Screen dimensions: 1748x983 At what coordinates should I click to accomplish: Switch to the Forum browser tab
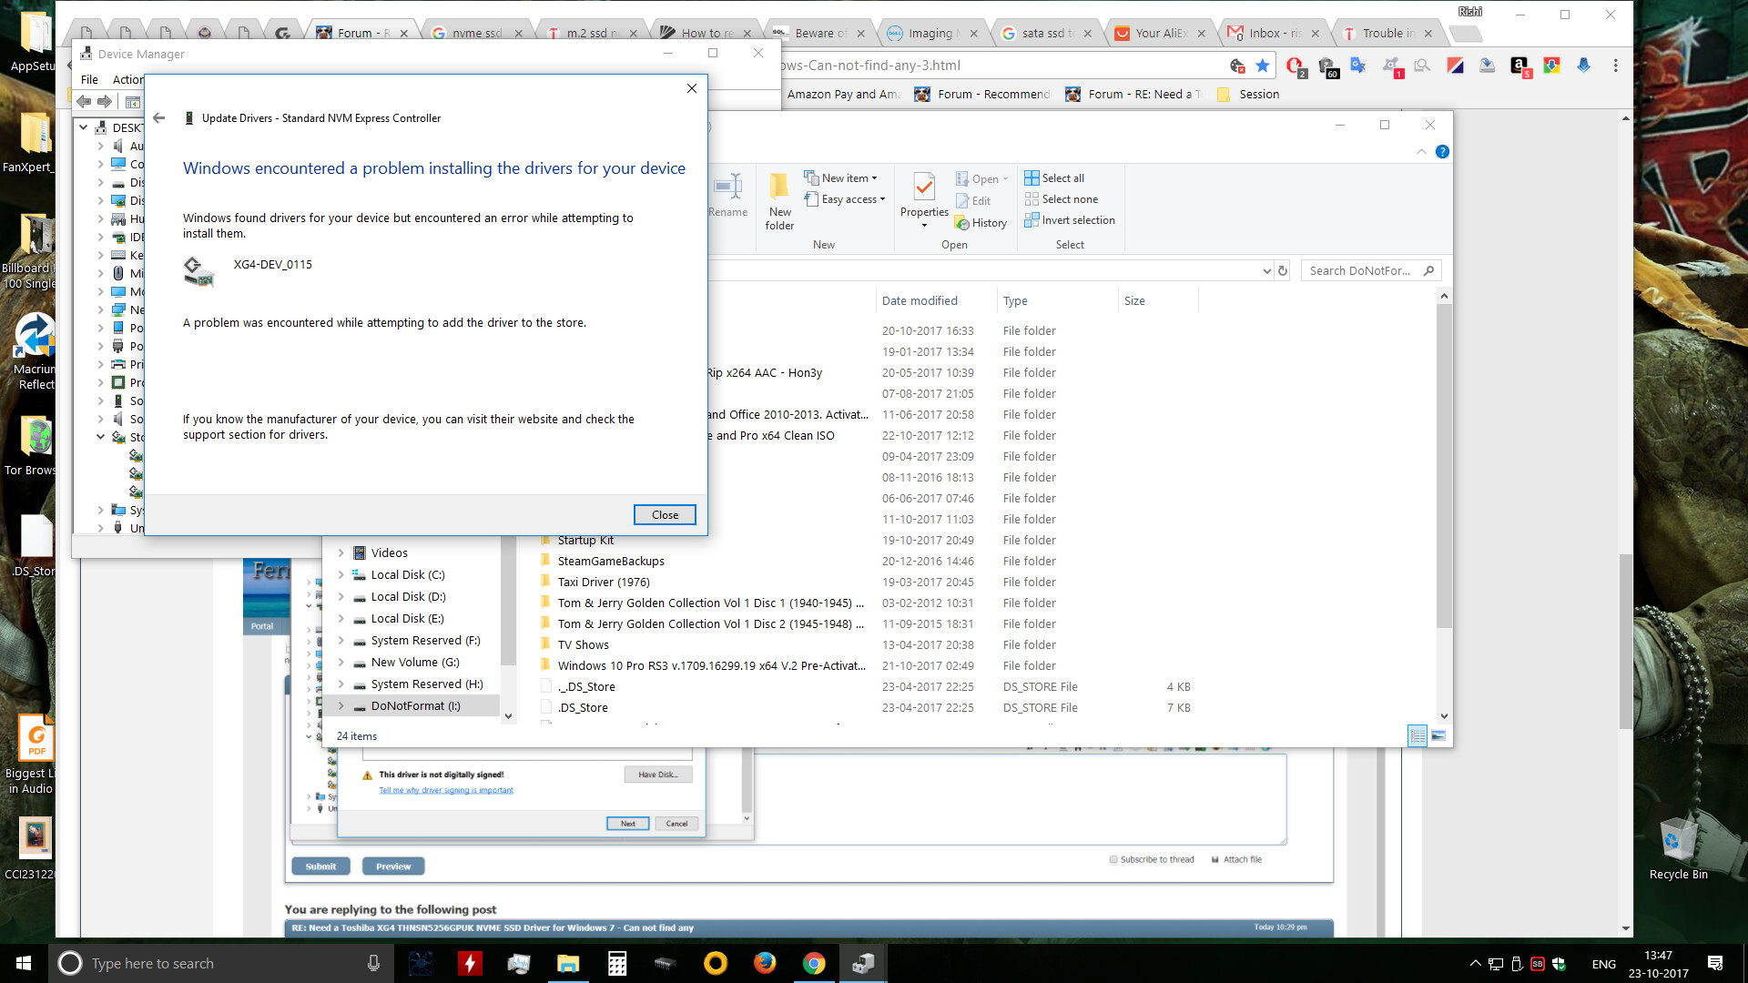(363, 33)
